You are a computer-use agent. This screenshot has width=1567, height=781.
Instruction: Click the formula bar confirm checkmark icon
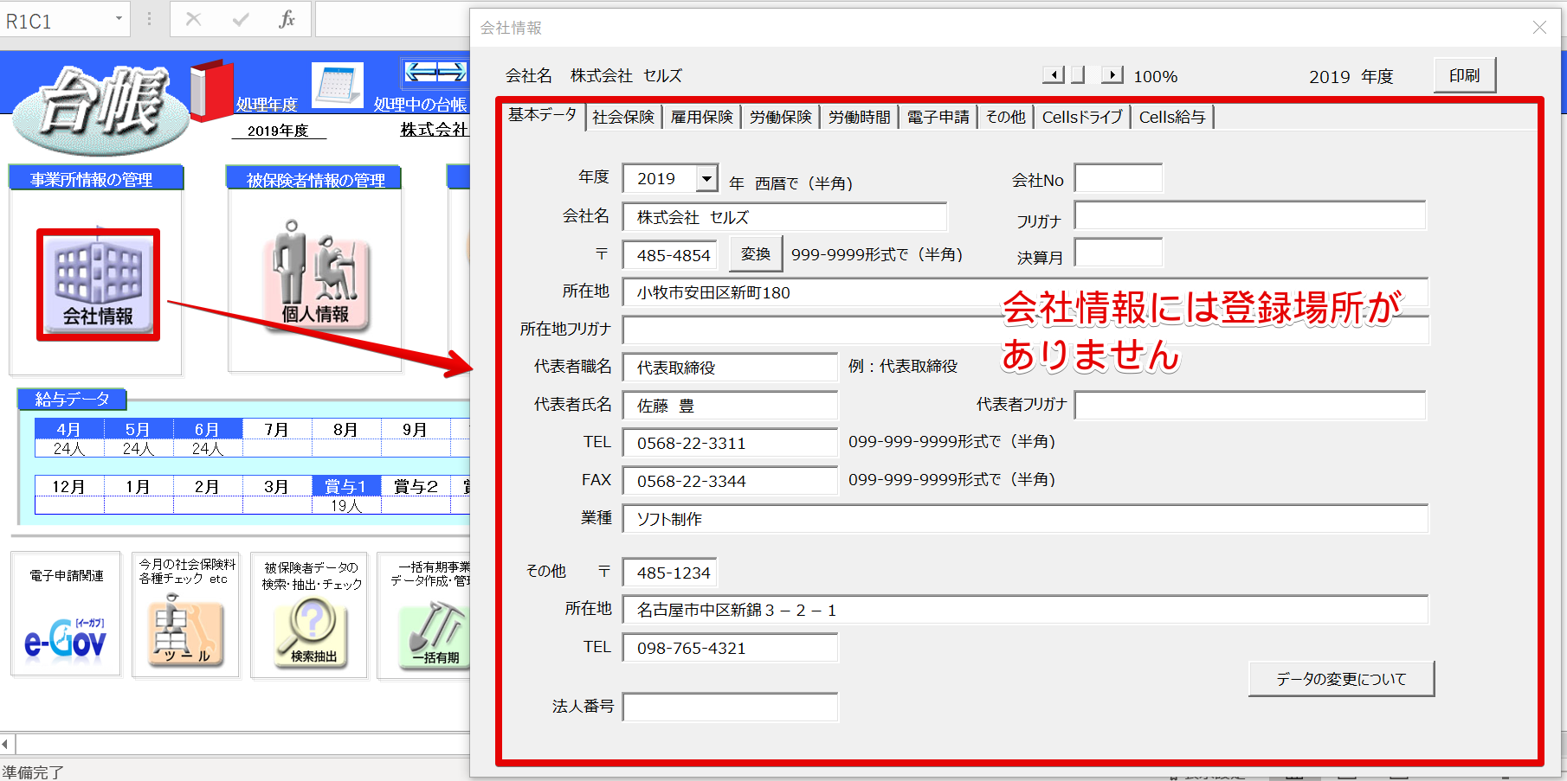(241, 19)
